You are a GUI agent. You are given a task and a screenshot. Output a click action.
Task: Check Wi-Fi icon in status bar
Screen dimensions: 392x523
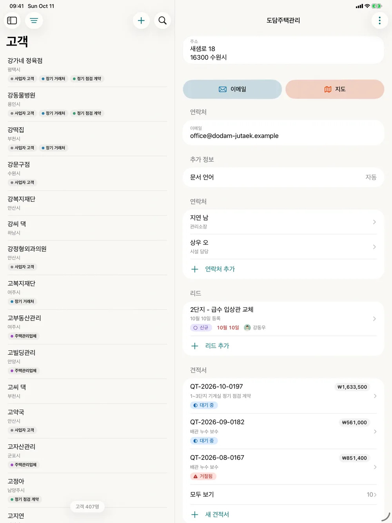click(x=367, y=6)
